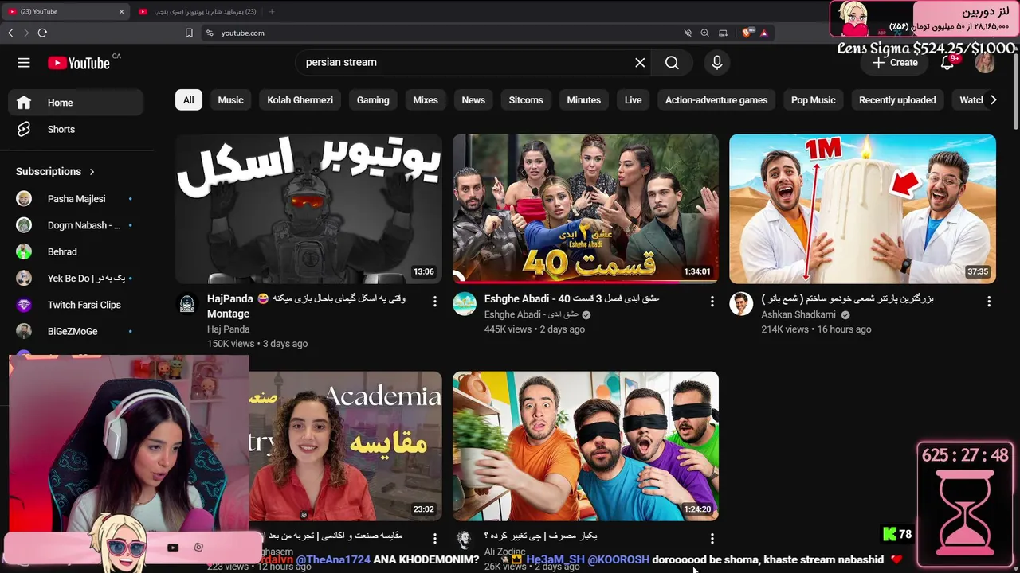This screenshot has height=573, width=1020.
Task: Filter feed by Music chip
Action: point(230,100)
